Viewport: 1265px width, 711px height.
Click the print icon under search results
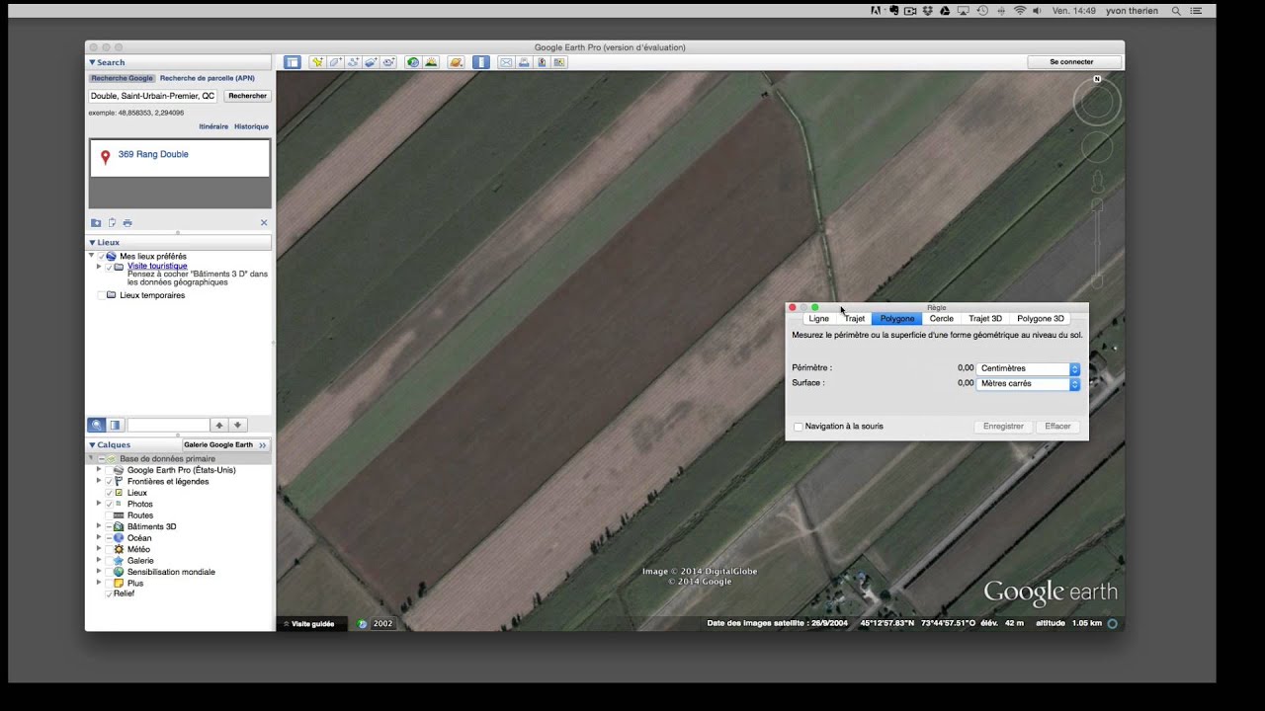[127, 223]
